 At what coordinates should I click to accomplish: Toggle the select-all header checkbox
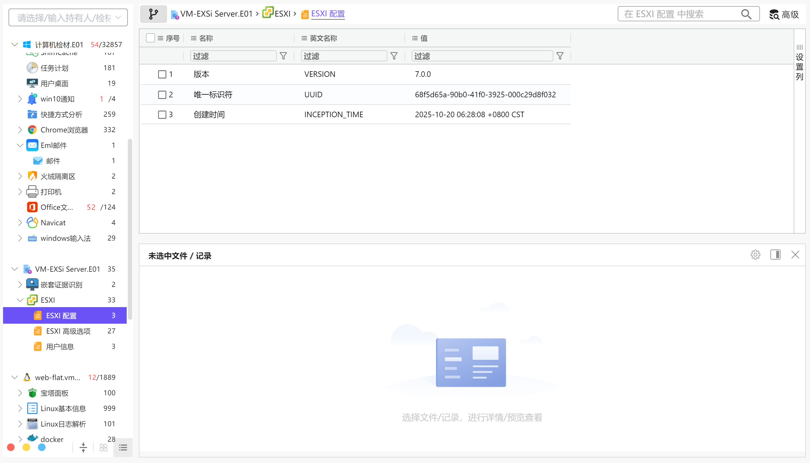150,38
